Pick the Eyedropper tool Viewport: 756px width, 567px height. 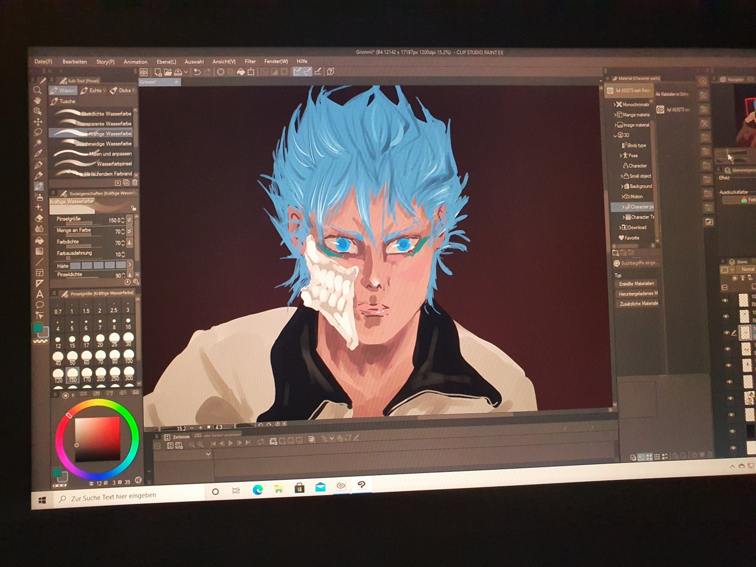point(38,153)
